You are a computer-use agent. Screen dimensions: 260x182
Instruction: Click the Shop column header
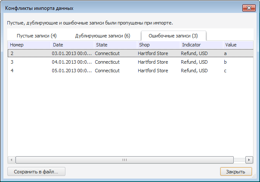[158, 45]
